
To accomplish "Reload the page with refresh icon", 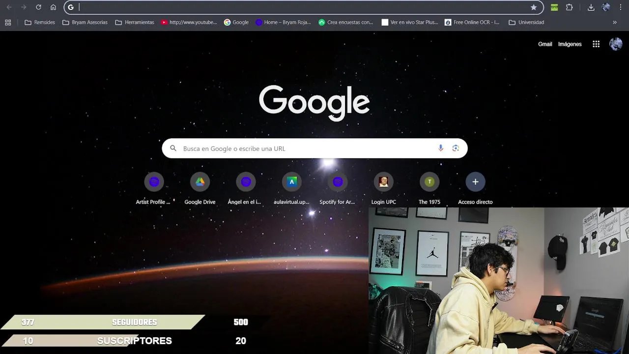I will pyautogui.click(x=38, y=7).
